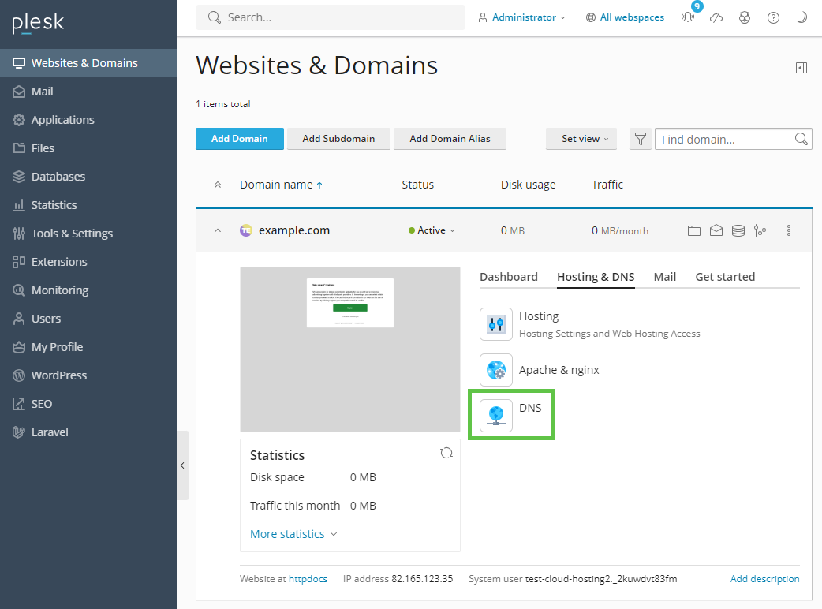Image resolution: width=822 pixels, height=609 pixels.
Task: Toggle the right side panel
Action: pyautogui.click(x=801, y=68)
